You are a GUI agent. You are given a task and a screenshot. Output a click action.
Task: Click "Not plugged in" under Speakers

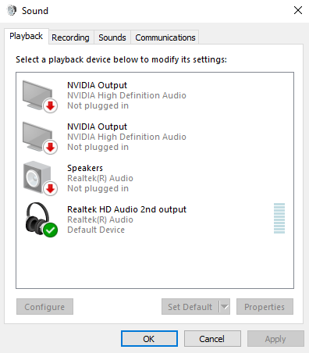98,188
